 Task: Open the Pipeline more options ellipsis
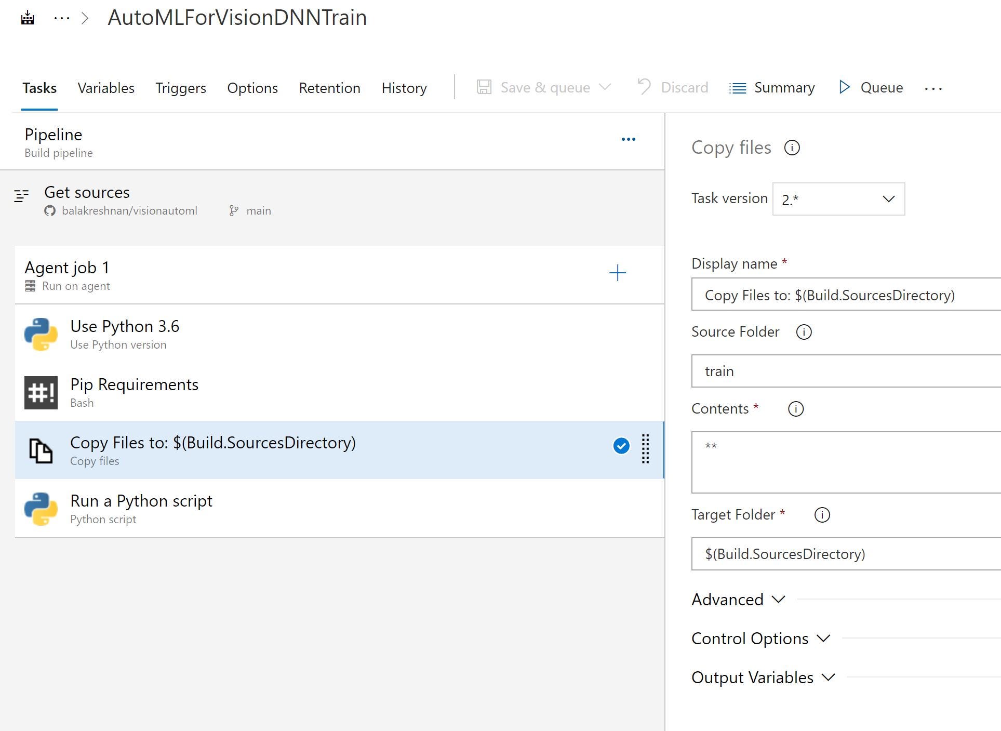628,139
